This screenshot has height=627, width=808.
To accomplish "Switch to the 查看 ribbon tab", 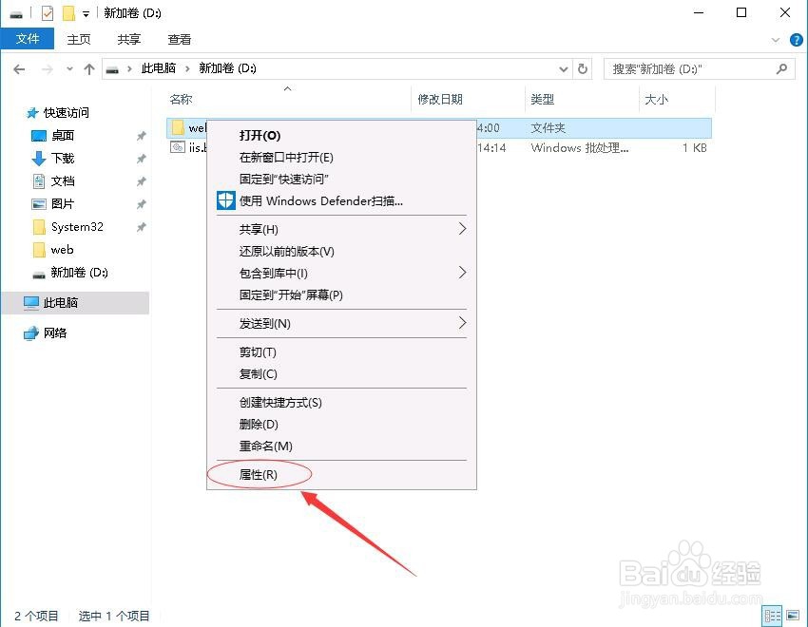I will pos(179,39).
